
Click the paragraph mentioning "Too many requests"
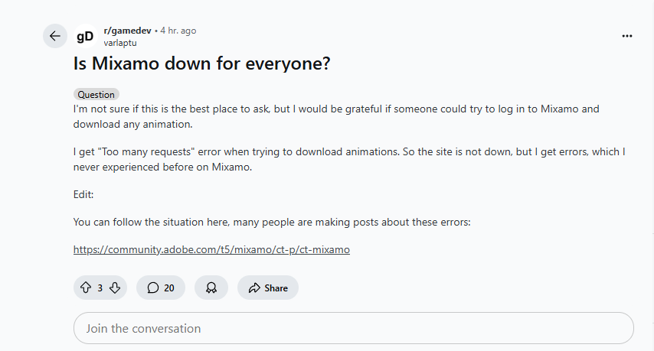[349, 159]
